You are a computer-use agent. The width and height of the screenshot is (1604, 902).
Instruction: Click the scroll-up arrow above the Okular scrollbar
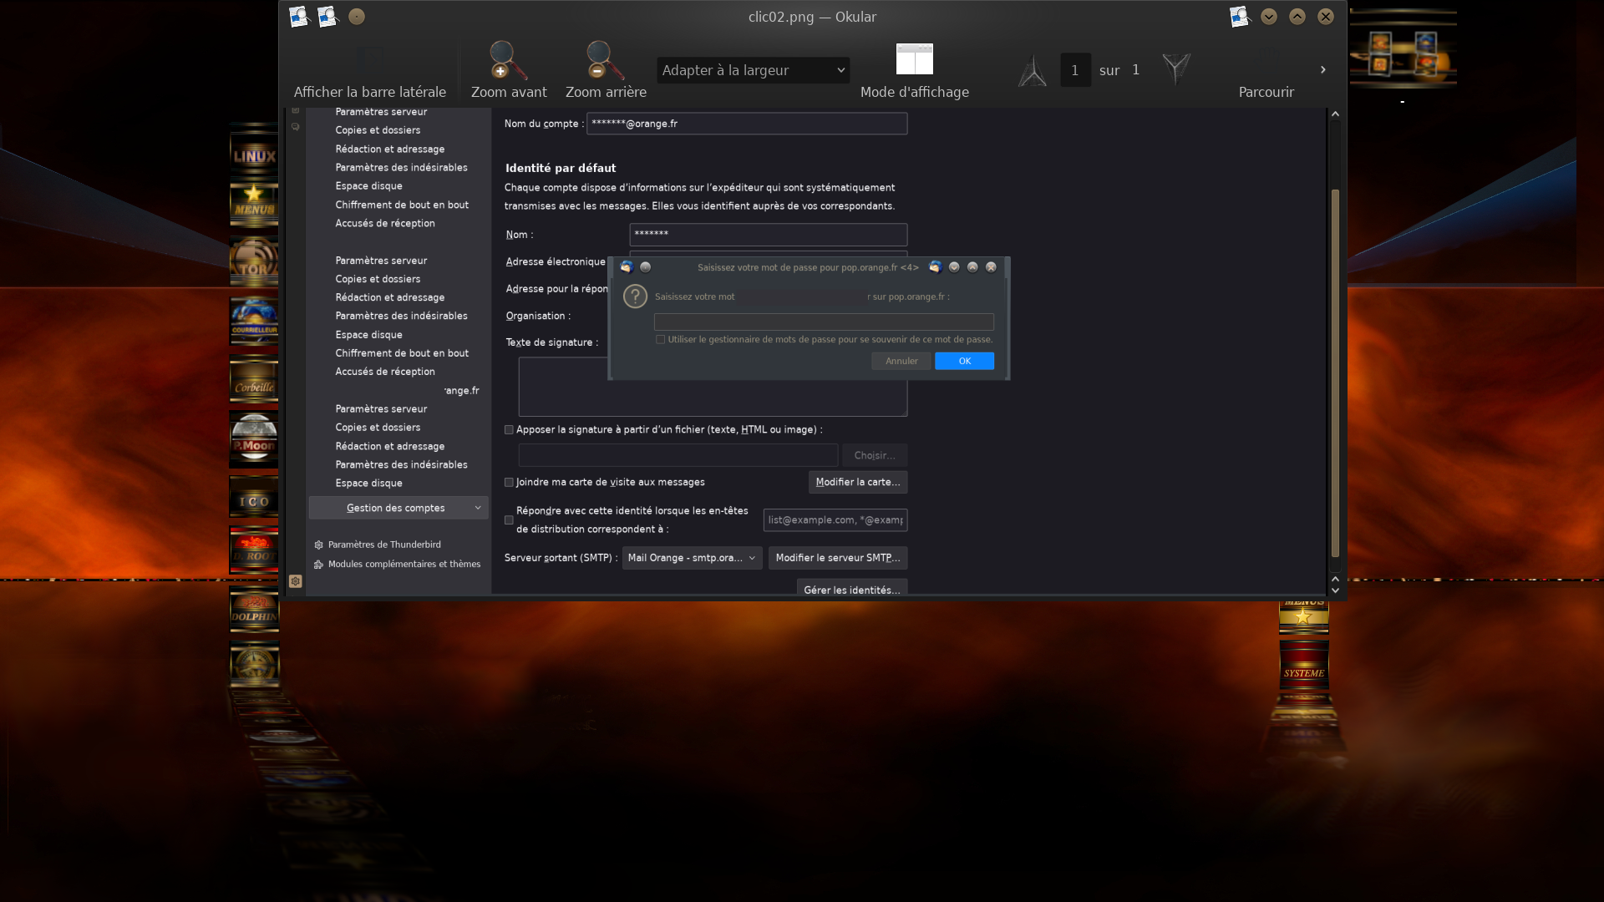coord(1335,114)
